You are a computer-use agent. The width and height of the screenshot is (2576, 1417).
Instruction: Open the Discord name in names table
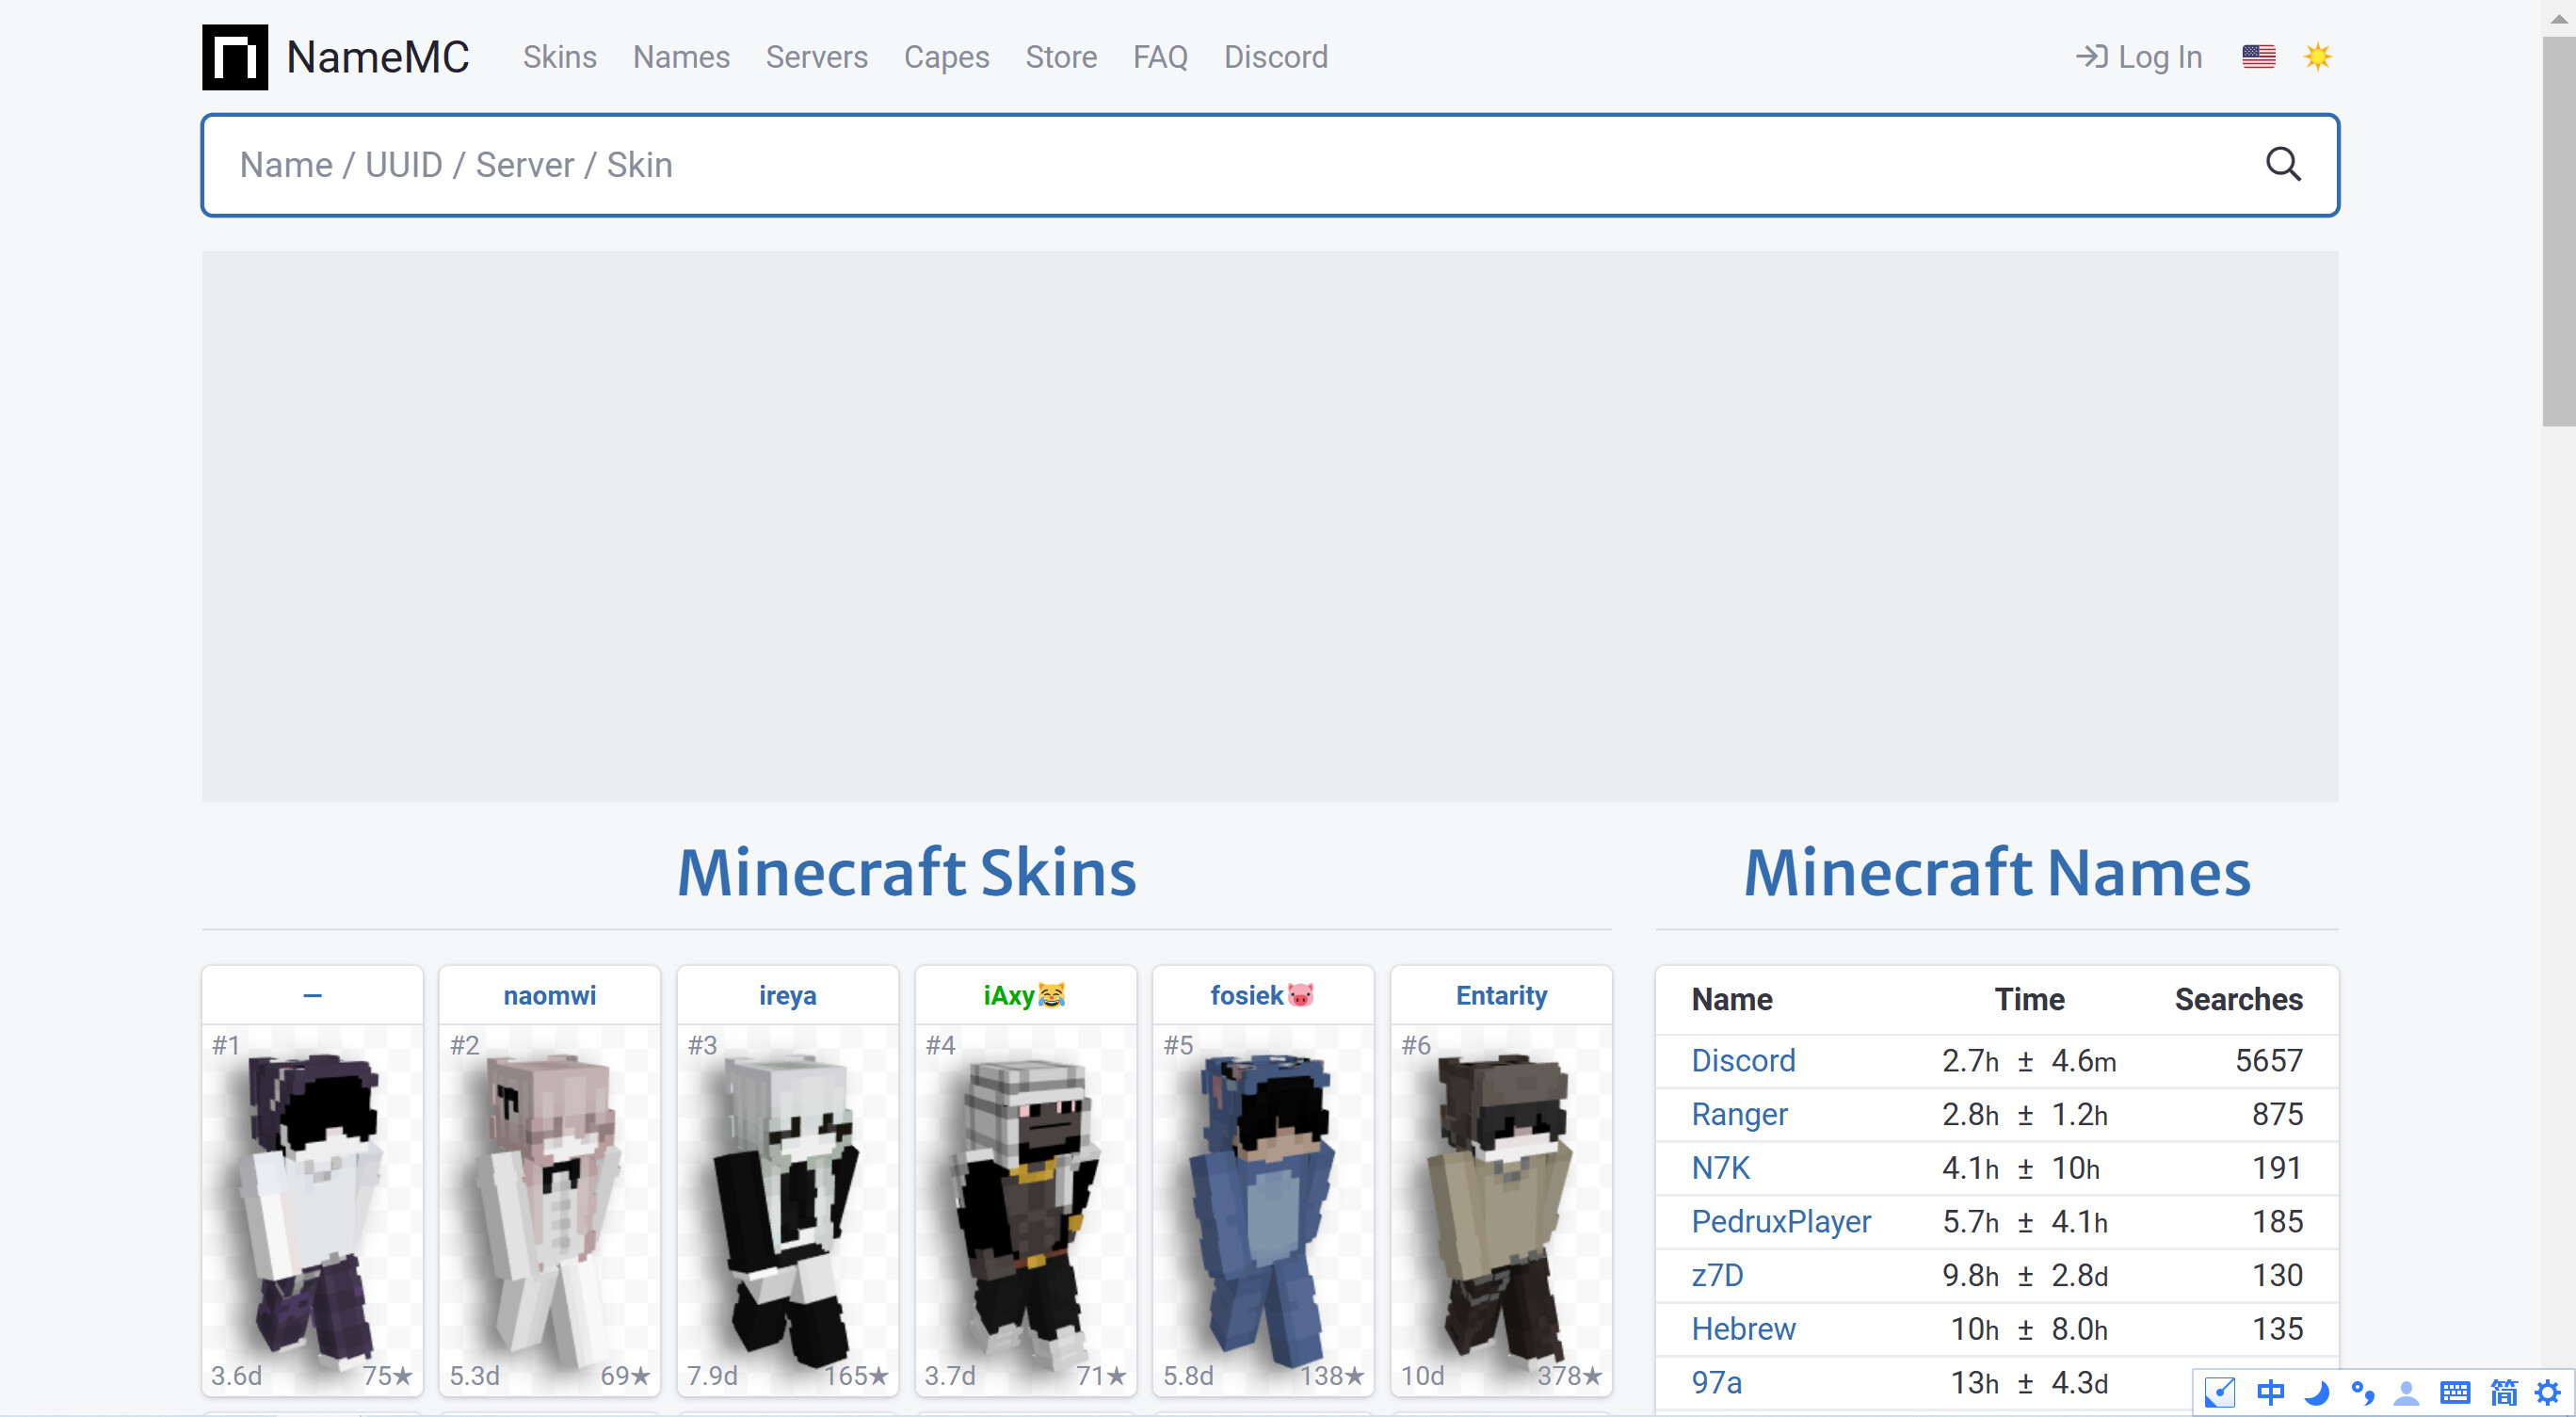[1743, 1060]
